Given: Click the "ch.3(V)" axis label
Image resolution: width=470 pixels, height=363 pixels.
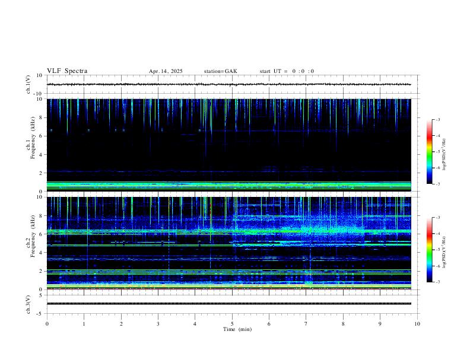Looking at the screenshot, I should pos(28,304).
